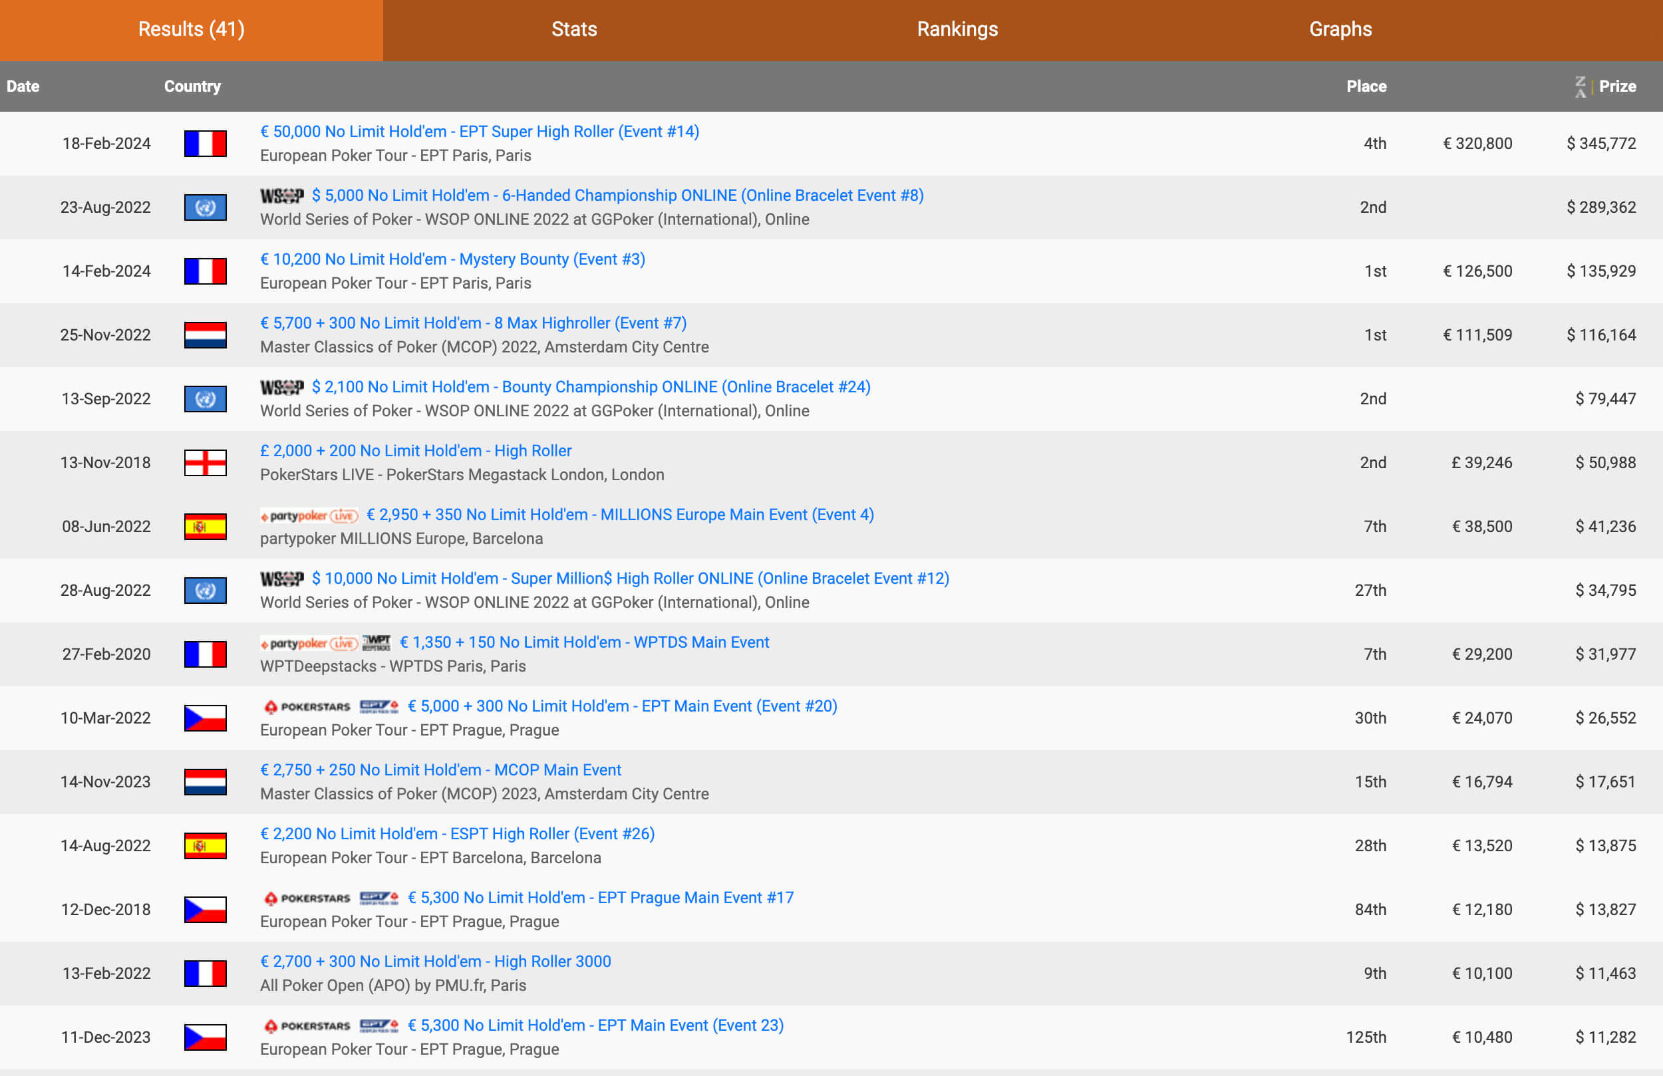The image size is (1663, 1076).
Task: Click the Spanish flag for 14-Aug-2022 row
Action: pos(205,845)
